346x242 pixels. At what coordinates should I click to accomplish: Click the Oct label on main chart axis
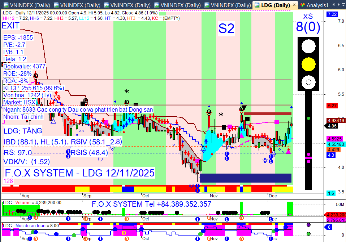(x=146, y=196)
